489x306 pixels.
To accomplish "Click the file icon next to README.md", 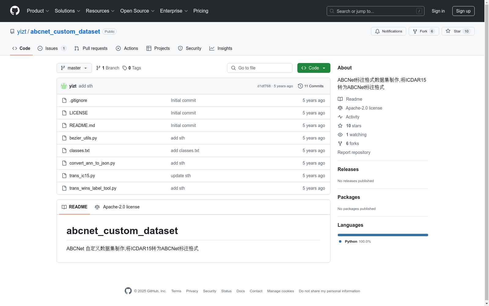I will pos(64,125).
